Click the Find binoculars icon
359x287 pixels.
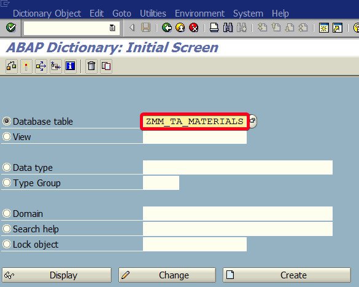click(228, 28)
